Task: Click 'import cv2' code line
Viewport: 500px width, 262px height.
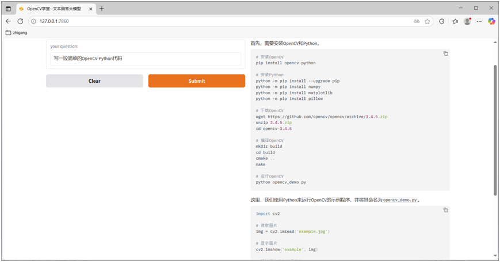Action: pyautogui.click(x=268, y=214)
